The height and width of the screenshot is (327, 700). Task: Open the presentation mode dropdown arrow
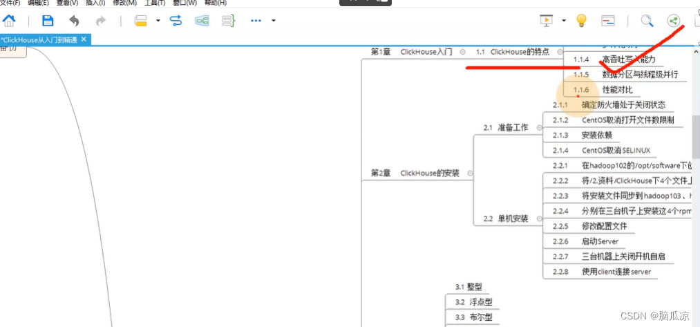(x=564, y=21)
